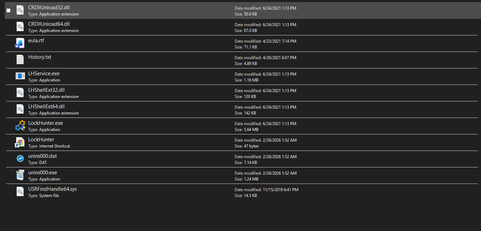The image size is (481, 231).
Task: Click the CRDllUnload64.dll gear icon
Action: coord(20,27)
